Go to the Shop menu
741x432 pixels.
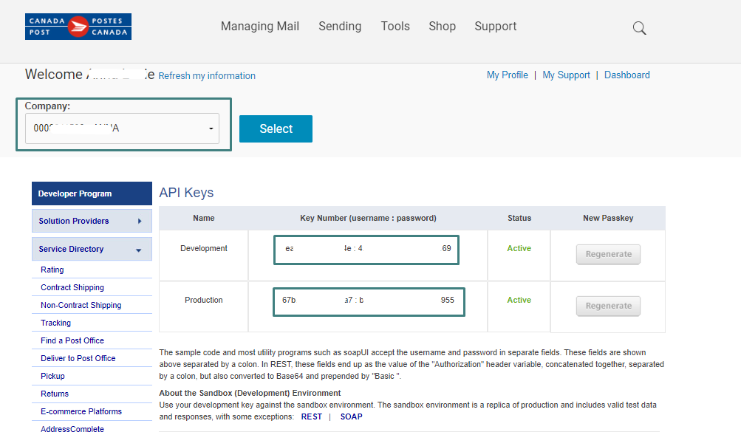442,26
